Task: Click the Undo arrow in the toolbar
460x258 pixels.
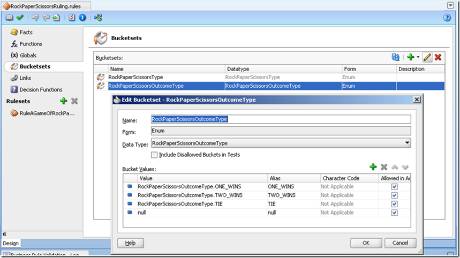Action: pyautogui.click(x=35, y=18)
